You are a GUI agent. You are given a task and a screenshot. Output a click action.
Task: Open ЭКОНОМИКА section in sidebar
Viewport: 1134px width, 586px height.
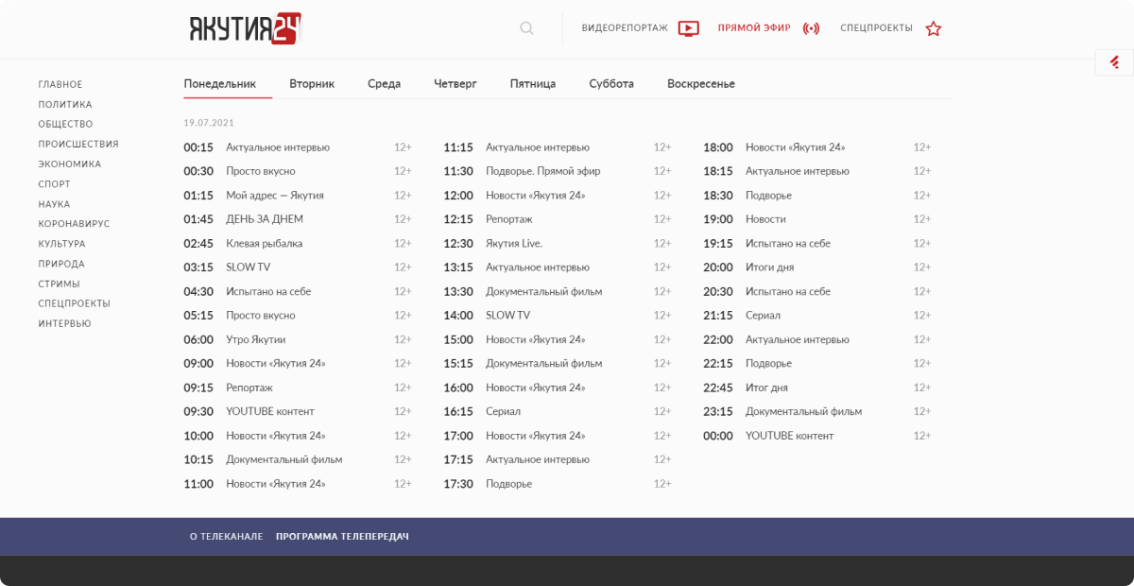[70, 164]
